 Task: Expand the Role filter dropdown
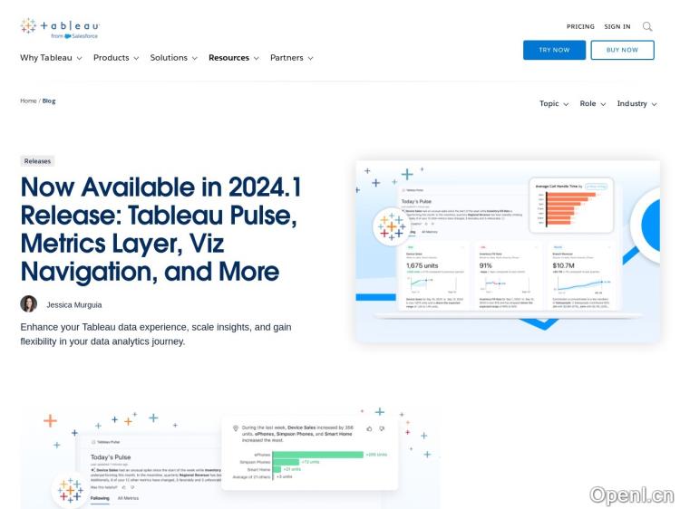click(593, 104)
